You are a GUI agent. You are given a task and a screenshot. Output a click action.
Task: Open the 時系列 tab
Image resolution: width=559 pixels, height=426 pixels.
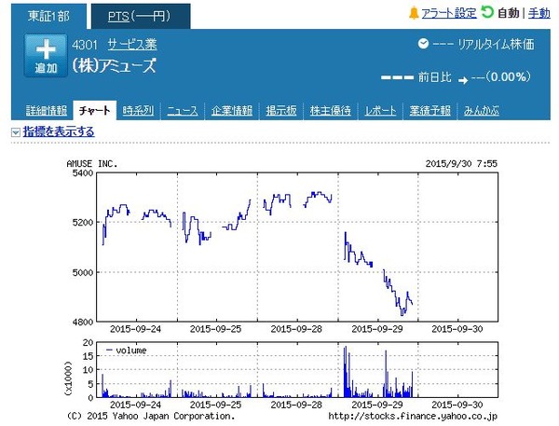[x=138, y=111]
